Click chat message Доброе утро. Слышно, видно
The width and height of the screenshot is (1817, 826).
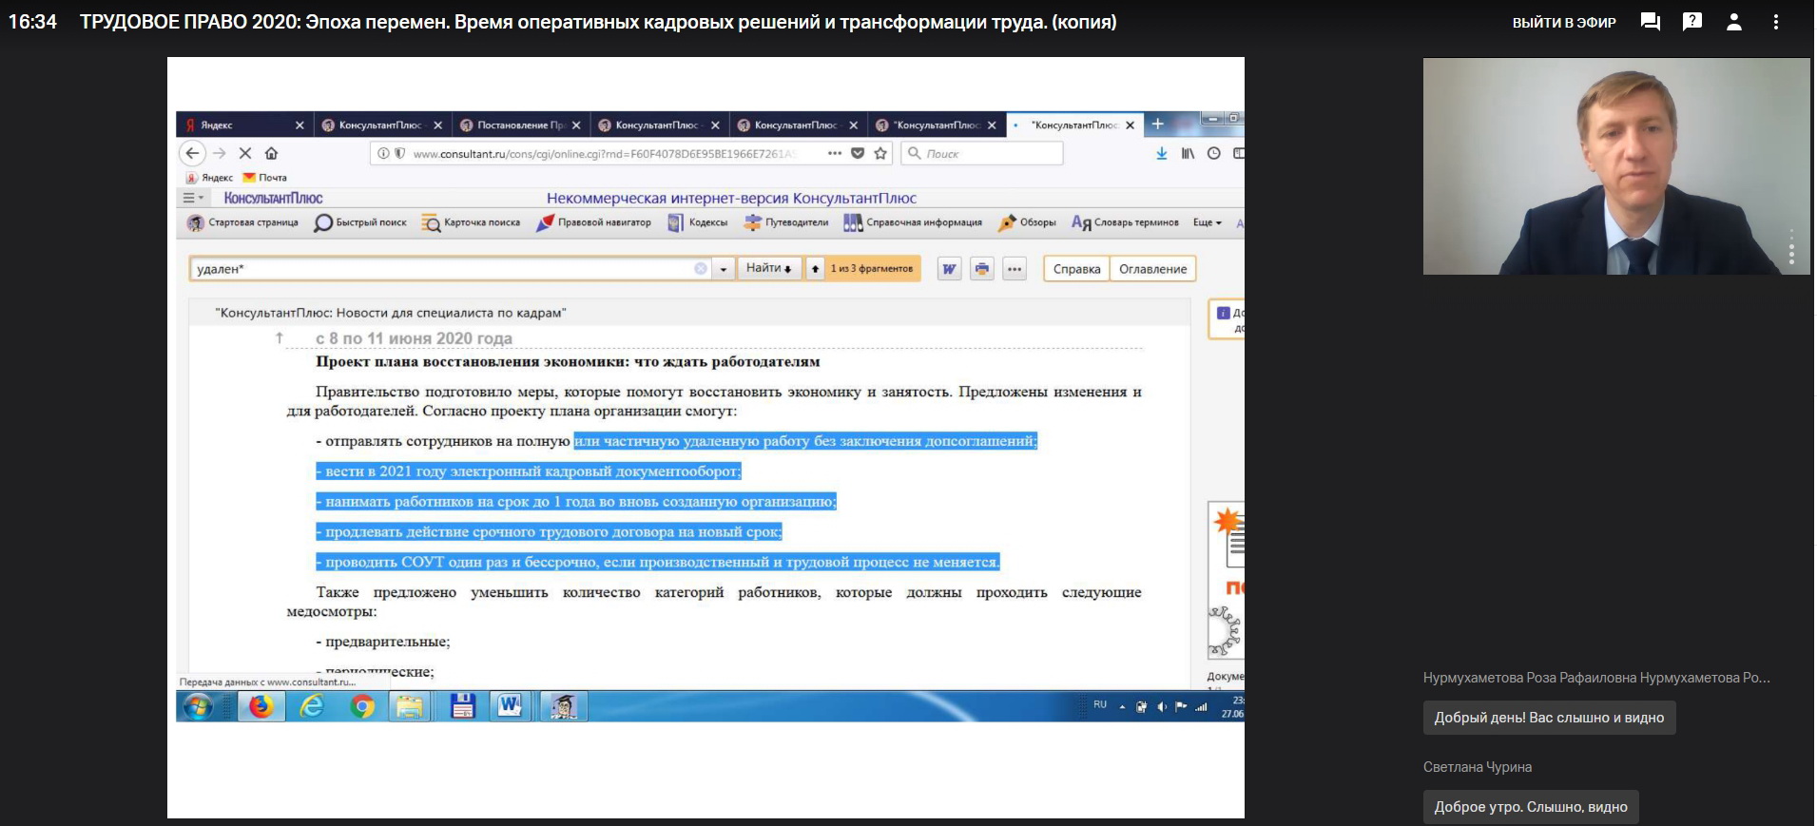[x=1531, y=807]
